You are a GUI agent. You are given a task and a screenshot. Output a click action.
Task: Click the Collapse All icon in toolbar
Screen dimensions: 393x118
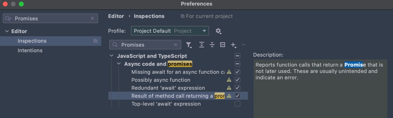[212, 45]
